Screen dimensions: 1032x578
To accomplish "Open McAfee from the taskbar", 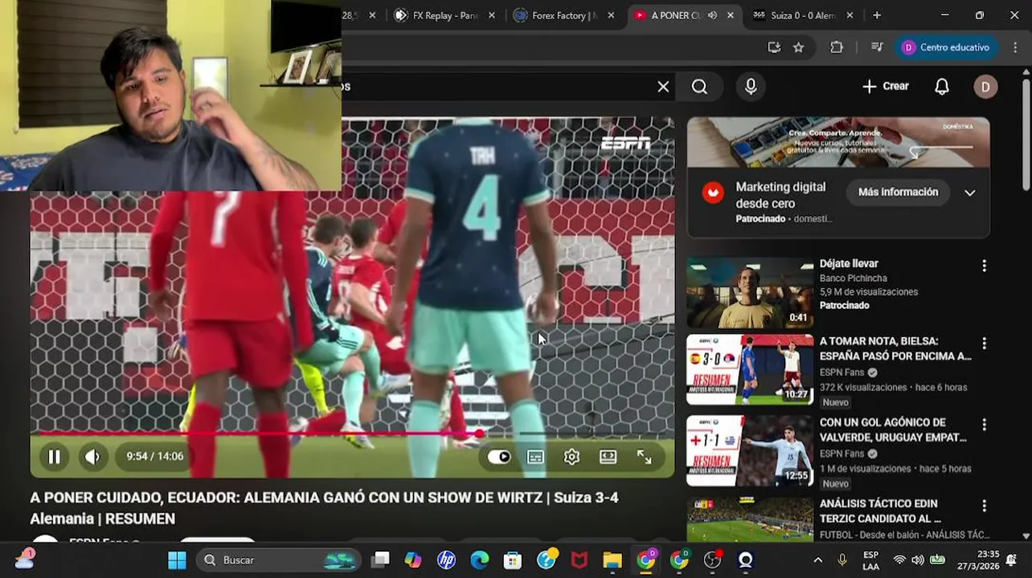I will [x=579, y=560].
